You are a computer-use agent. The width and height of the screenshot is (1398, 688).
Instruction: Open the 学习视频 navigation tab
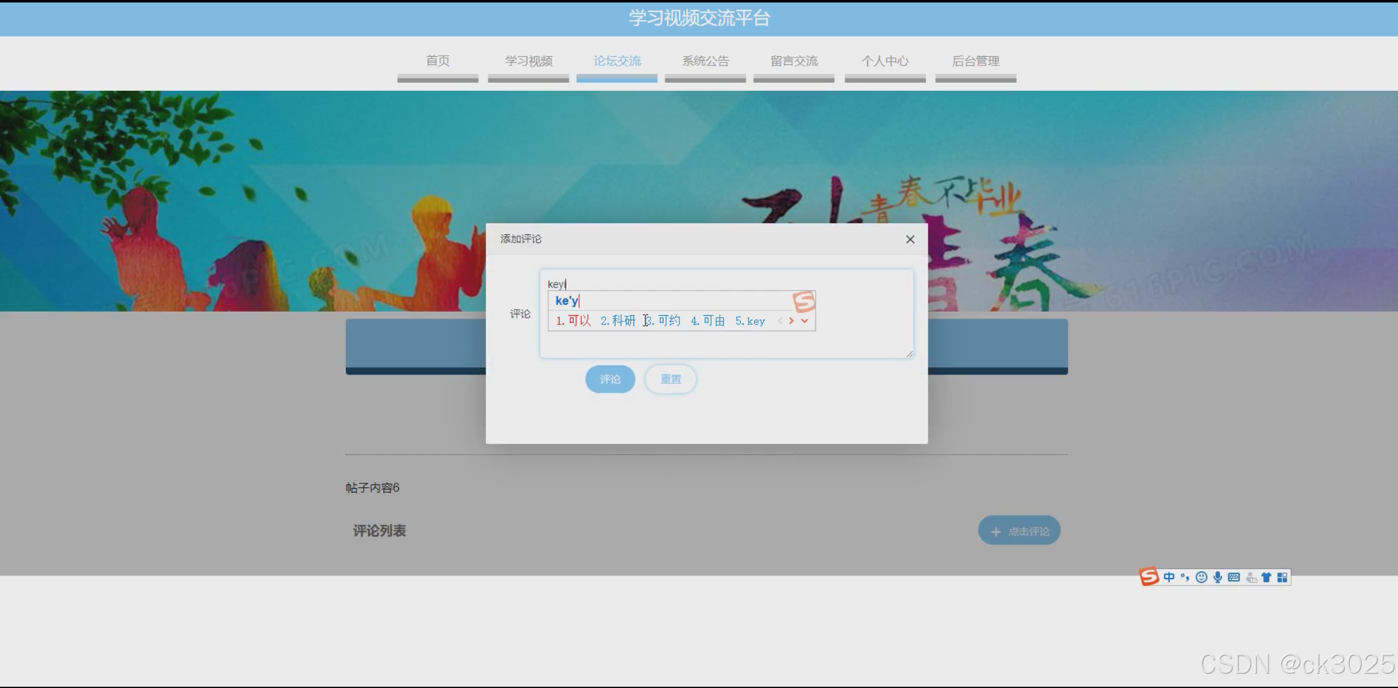pyautogui.click(x=529, y=61)
